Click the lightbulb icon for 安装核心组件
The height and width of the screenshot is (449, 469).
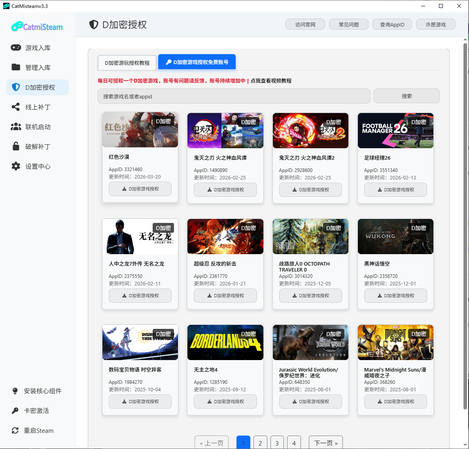tap(15, 391)
